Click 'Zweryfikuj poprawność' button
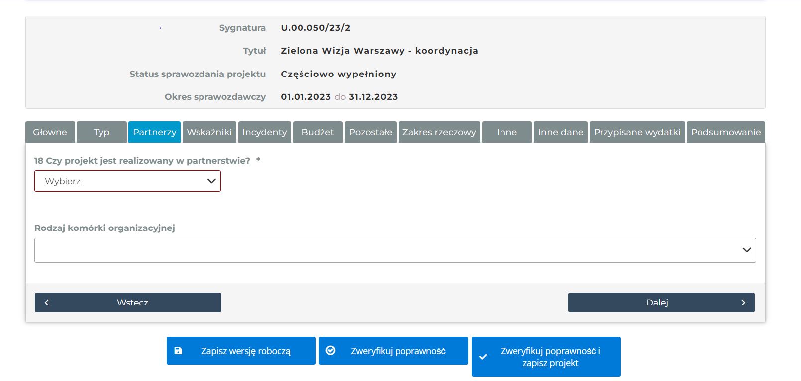Image resolution: width=801 pixels, height=381 pixels. point(398,351)
